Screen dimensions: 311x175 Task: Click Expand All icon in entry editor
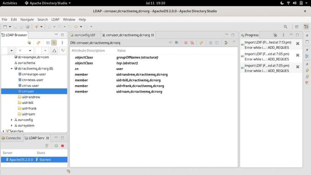[x=211, y=43]
